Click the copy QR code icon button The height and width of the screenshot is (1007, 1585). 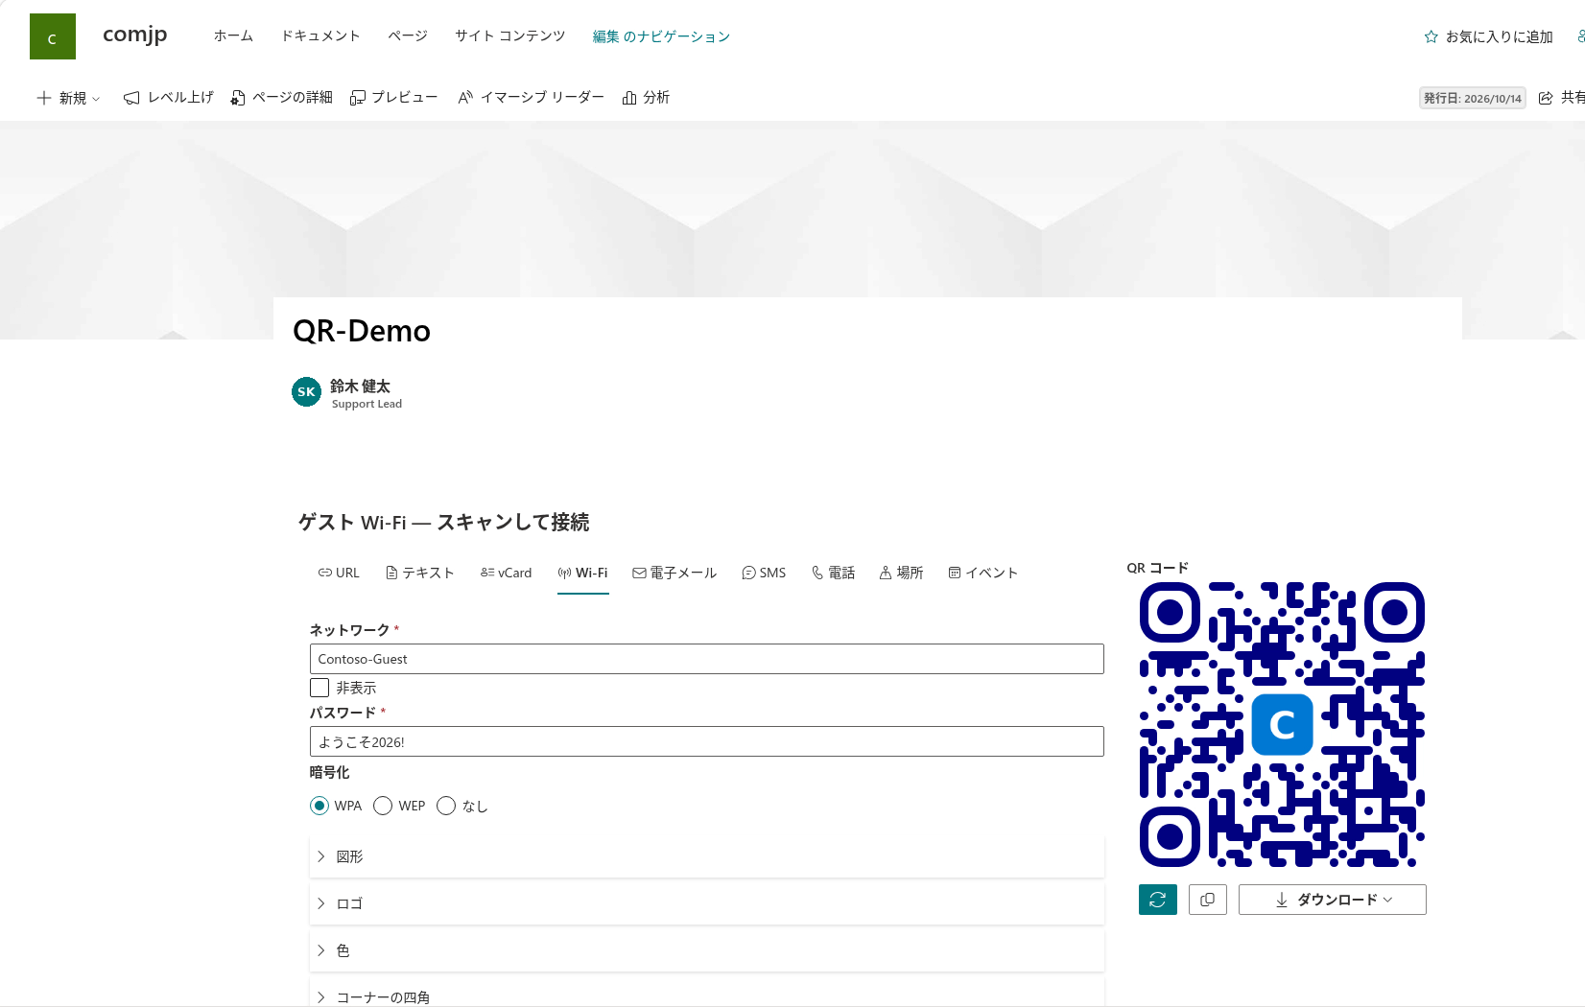[x=1208, y=900]
